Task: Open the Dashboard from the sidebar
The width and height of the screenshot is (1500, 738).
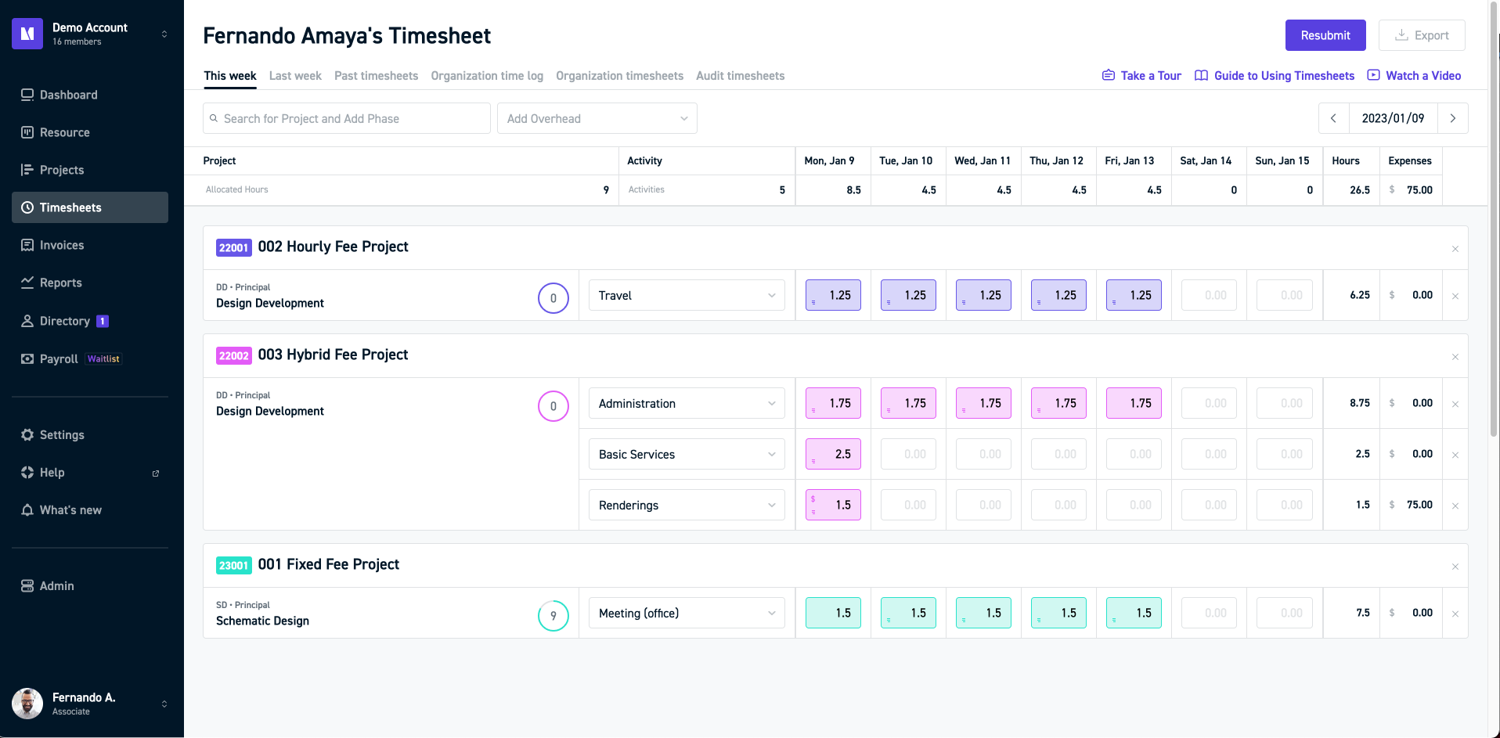Action: 69,95
